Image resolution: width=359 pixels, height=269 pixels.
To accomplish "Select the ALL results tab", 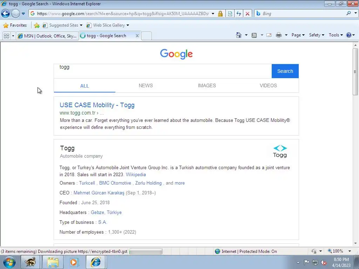I will tap(84, 86).
